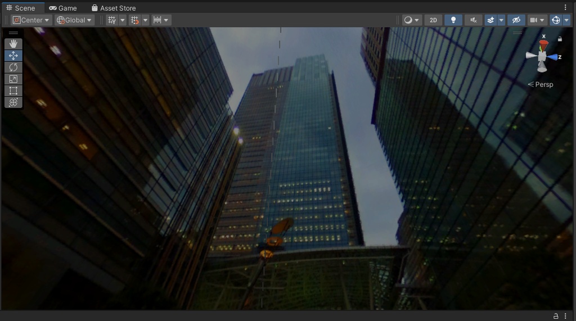
Task: Expand the grid snapping settings arrow
Action: pyautogui.click(x=146, y=20)
